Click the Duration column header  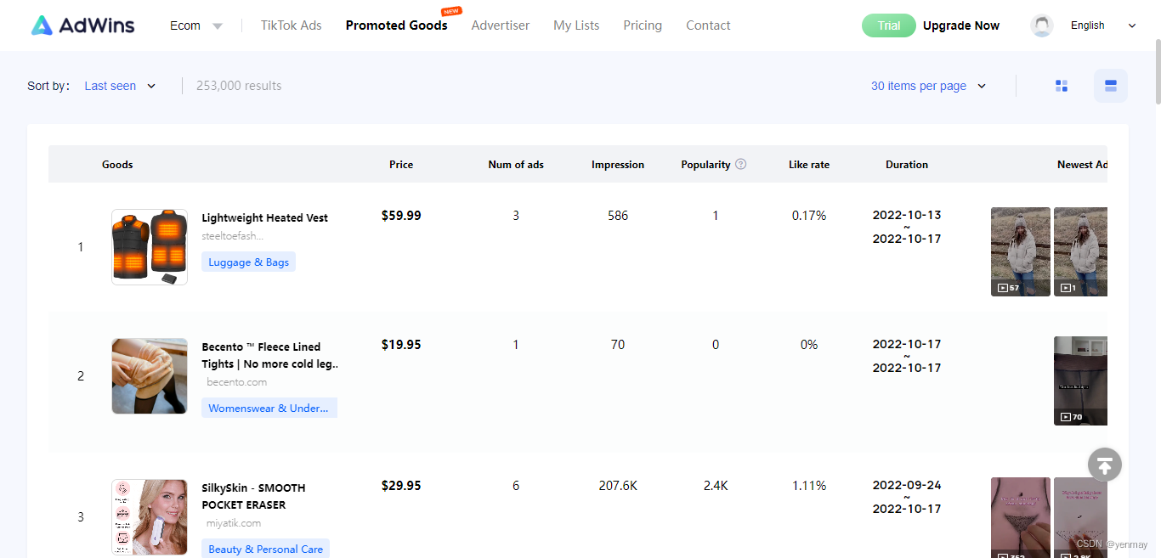[907, 165]
